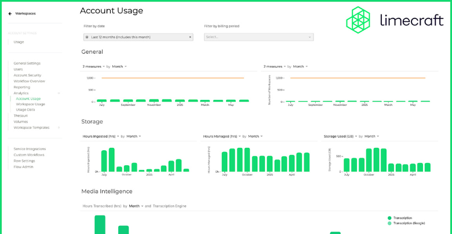452x234 pixels.
Task: Clear the date filter with the x icon
Action: pyautogui.click(x=190, y=37)
